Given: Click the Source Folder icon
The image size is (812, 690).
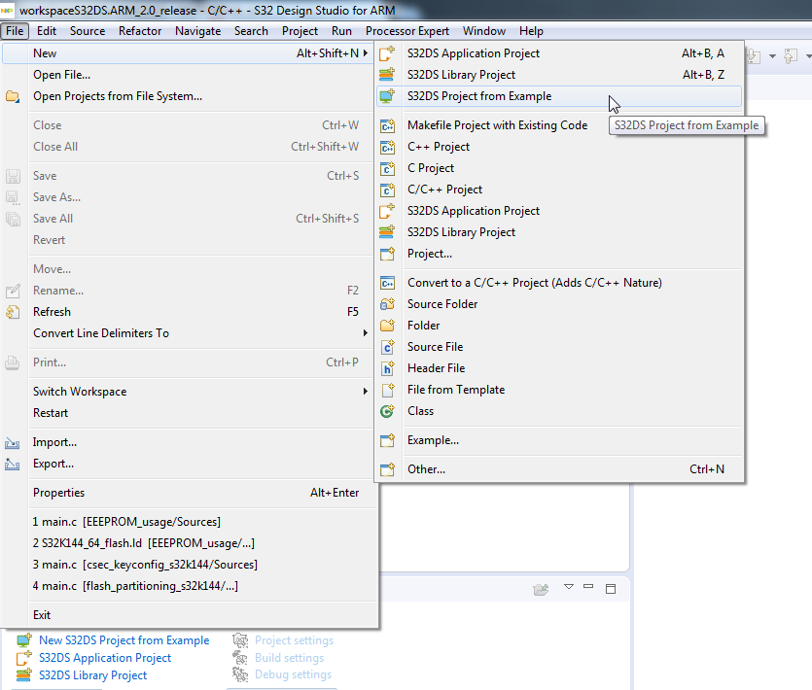Looking at the screenshot, I should (387, 304).
